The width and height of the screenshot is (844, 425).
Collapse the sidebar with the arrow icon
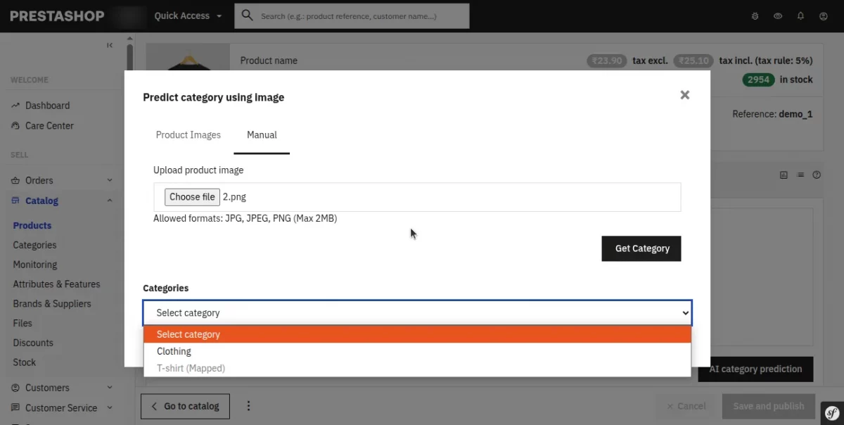(110, 44)
